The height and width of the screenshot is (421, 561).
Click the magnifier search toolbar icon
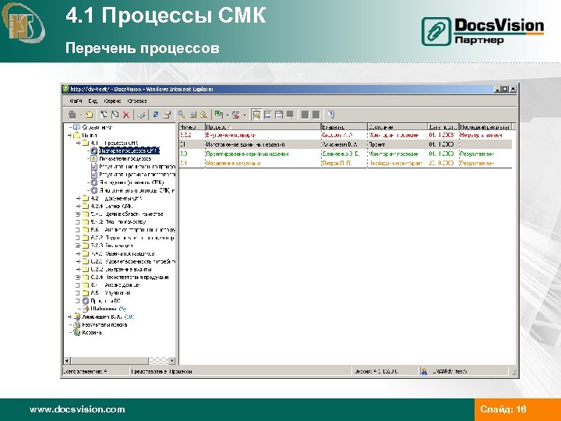point(182,115)
